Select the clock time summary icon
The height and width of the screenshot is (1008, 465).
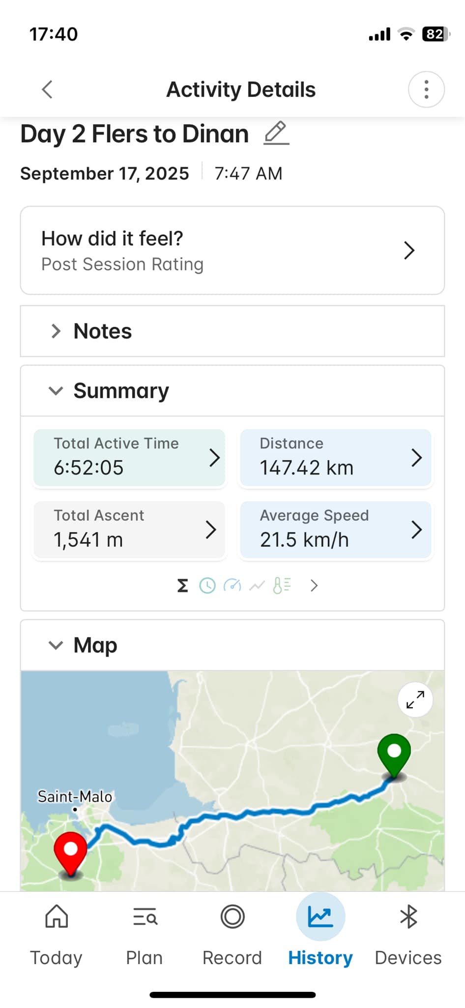click(x=207, y=585)
